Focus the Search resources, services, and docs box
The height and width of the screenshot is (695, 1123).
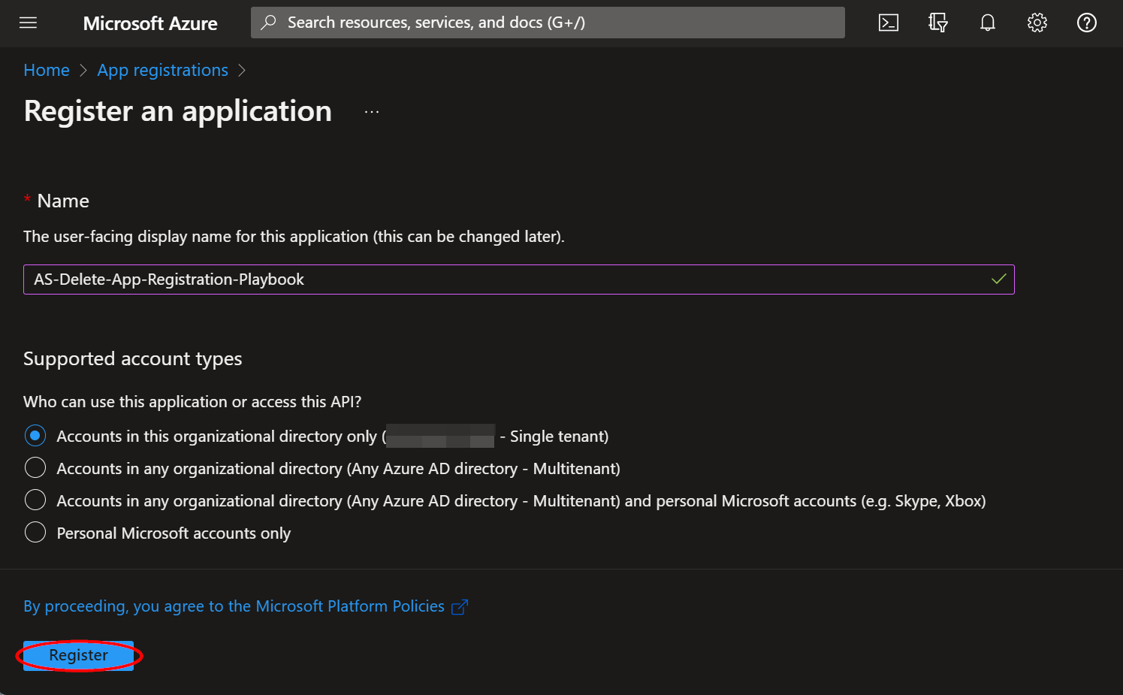pos(548,23)
